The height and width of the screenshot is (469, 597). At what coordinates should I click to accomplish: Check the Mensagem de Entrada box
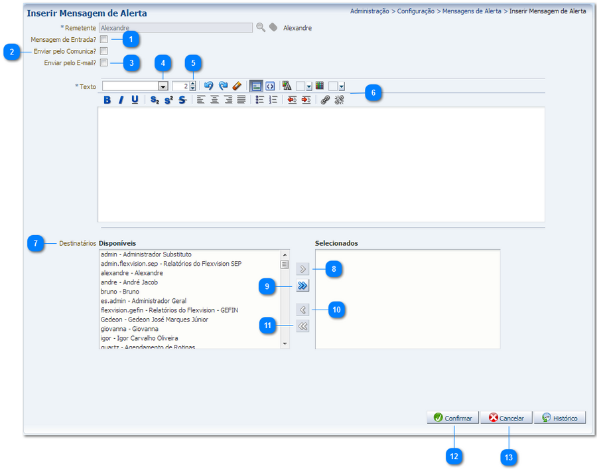tap(104, 40)
